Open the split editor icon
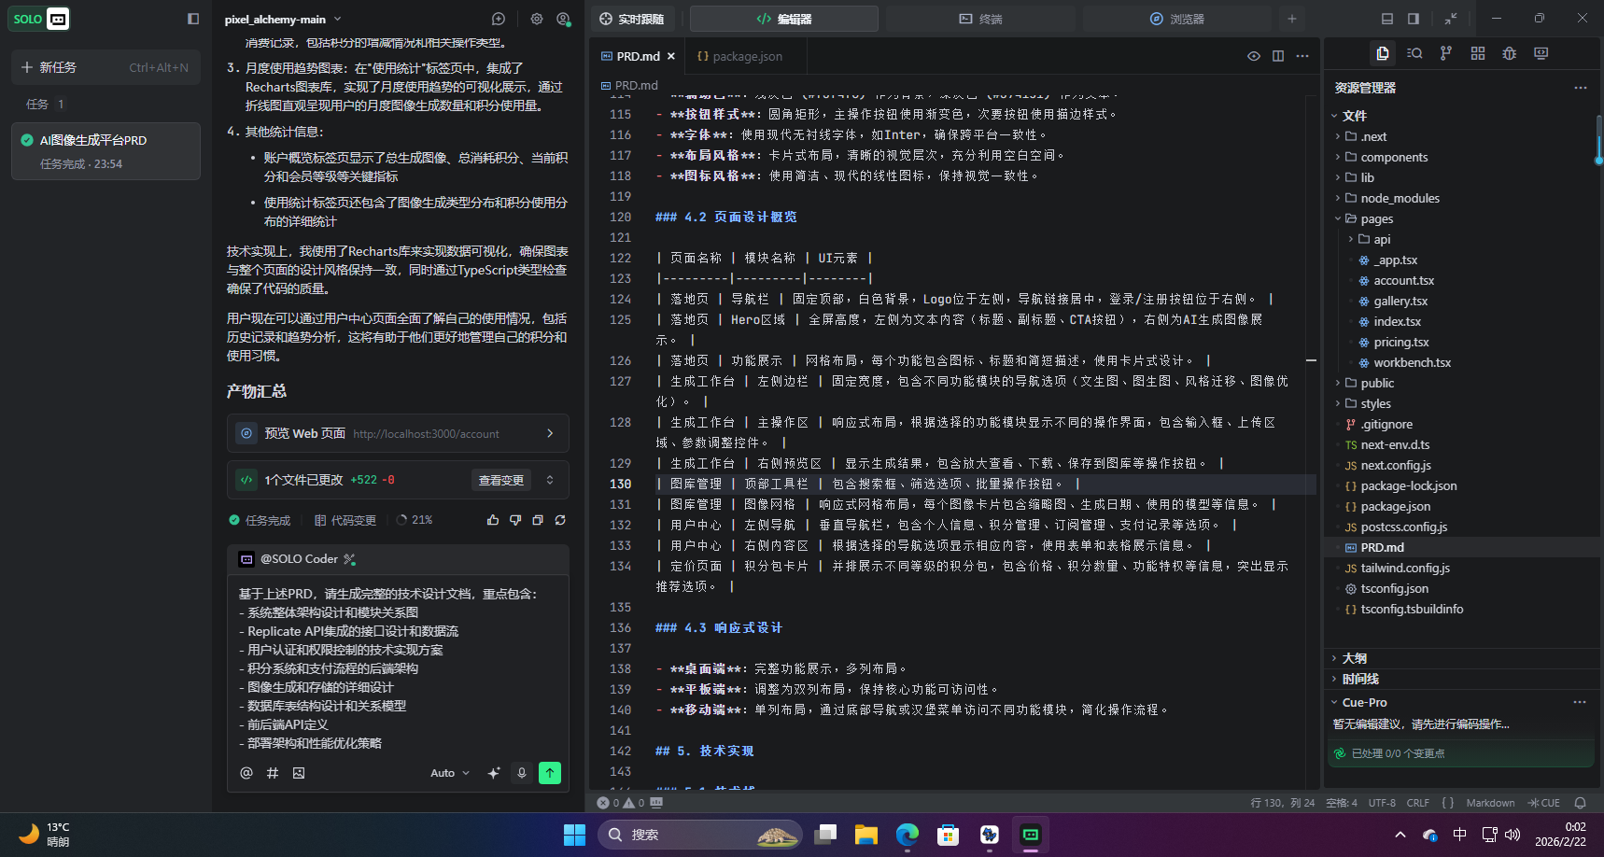Viewport: 1604px width, 857px height. pos(1277,55)
